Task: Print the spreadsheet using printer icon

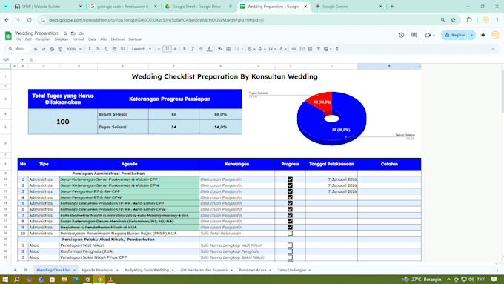Action: point(52,49)
